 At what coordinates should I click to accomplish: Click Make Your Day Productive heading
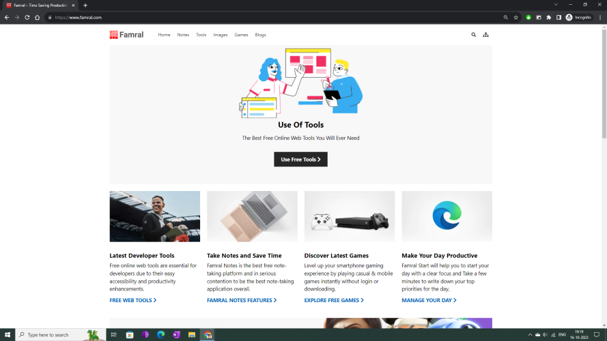pyautogui.click(x=440, y=256)
